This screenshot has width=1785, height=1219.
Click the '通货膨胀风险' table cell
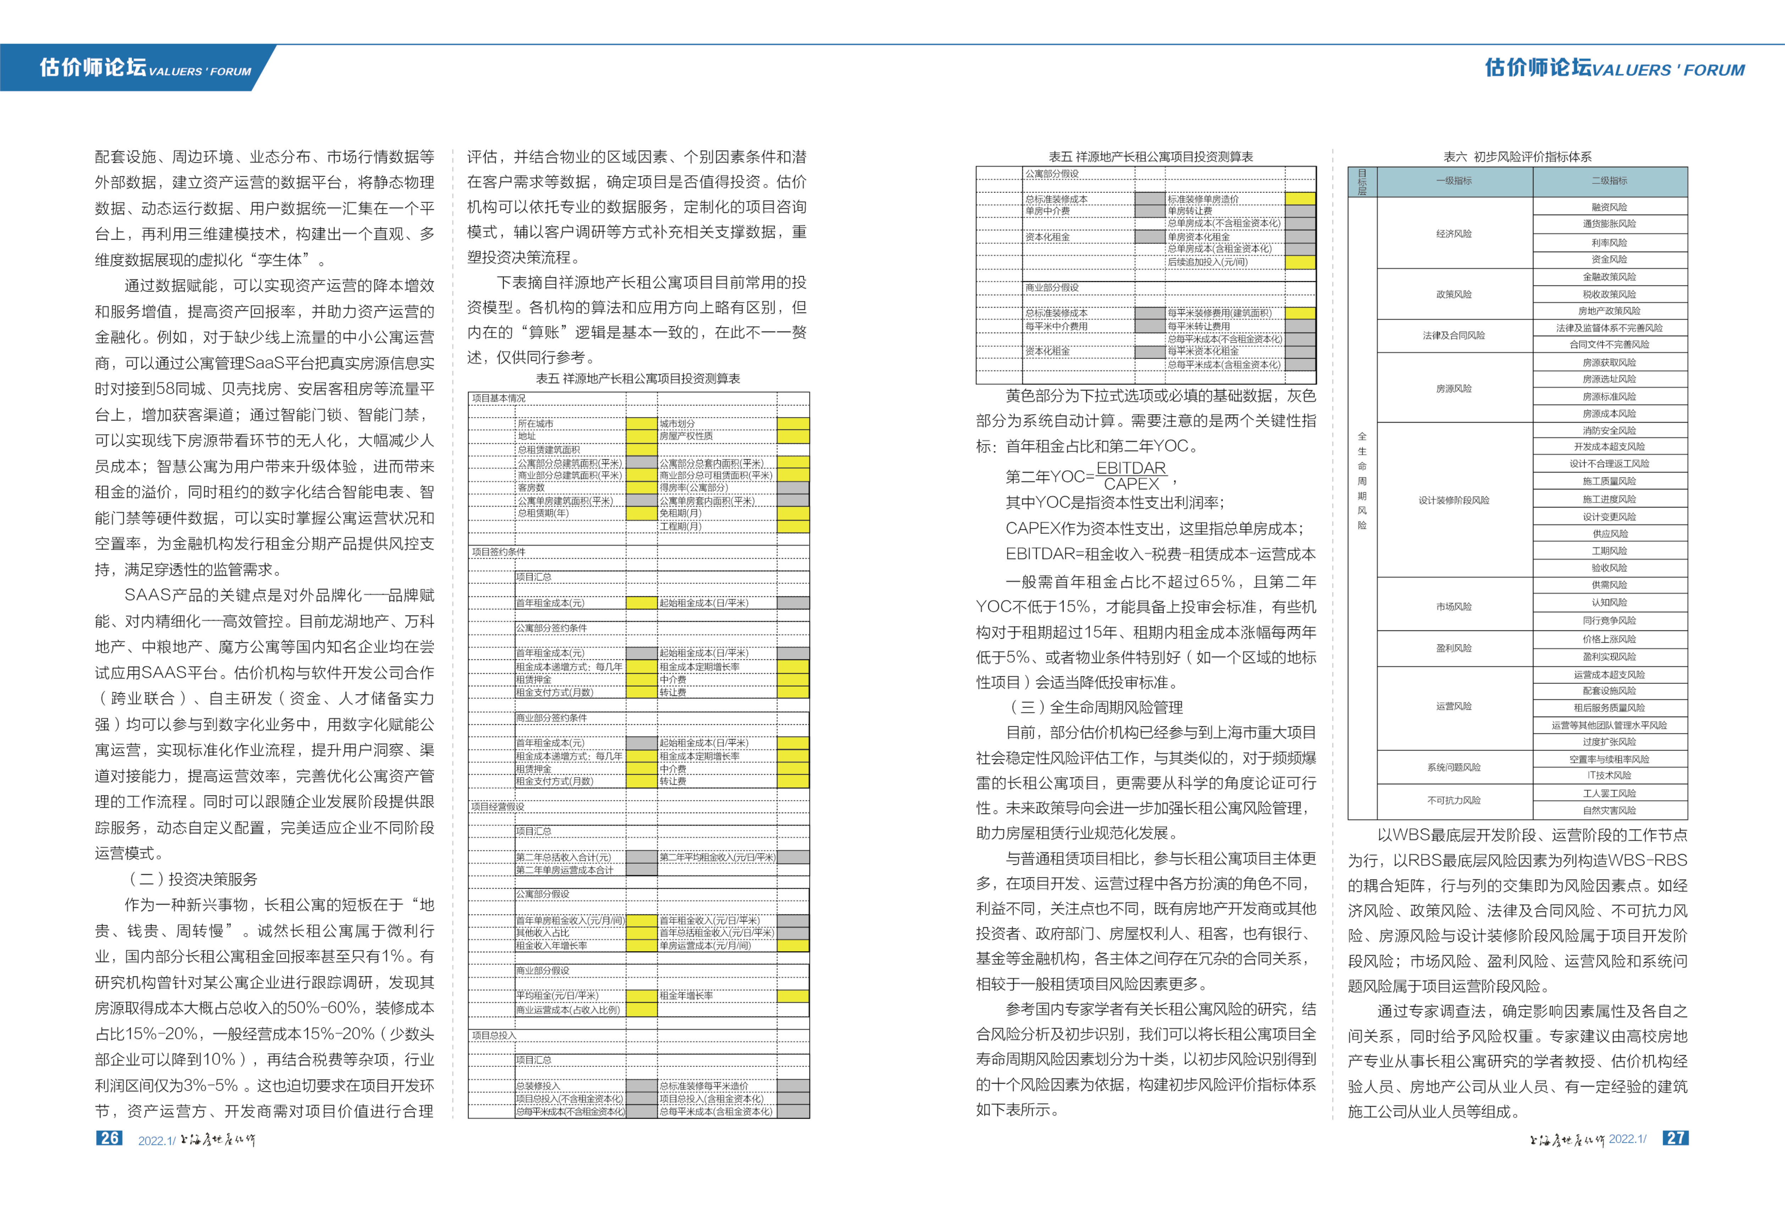coord(1610,224)
